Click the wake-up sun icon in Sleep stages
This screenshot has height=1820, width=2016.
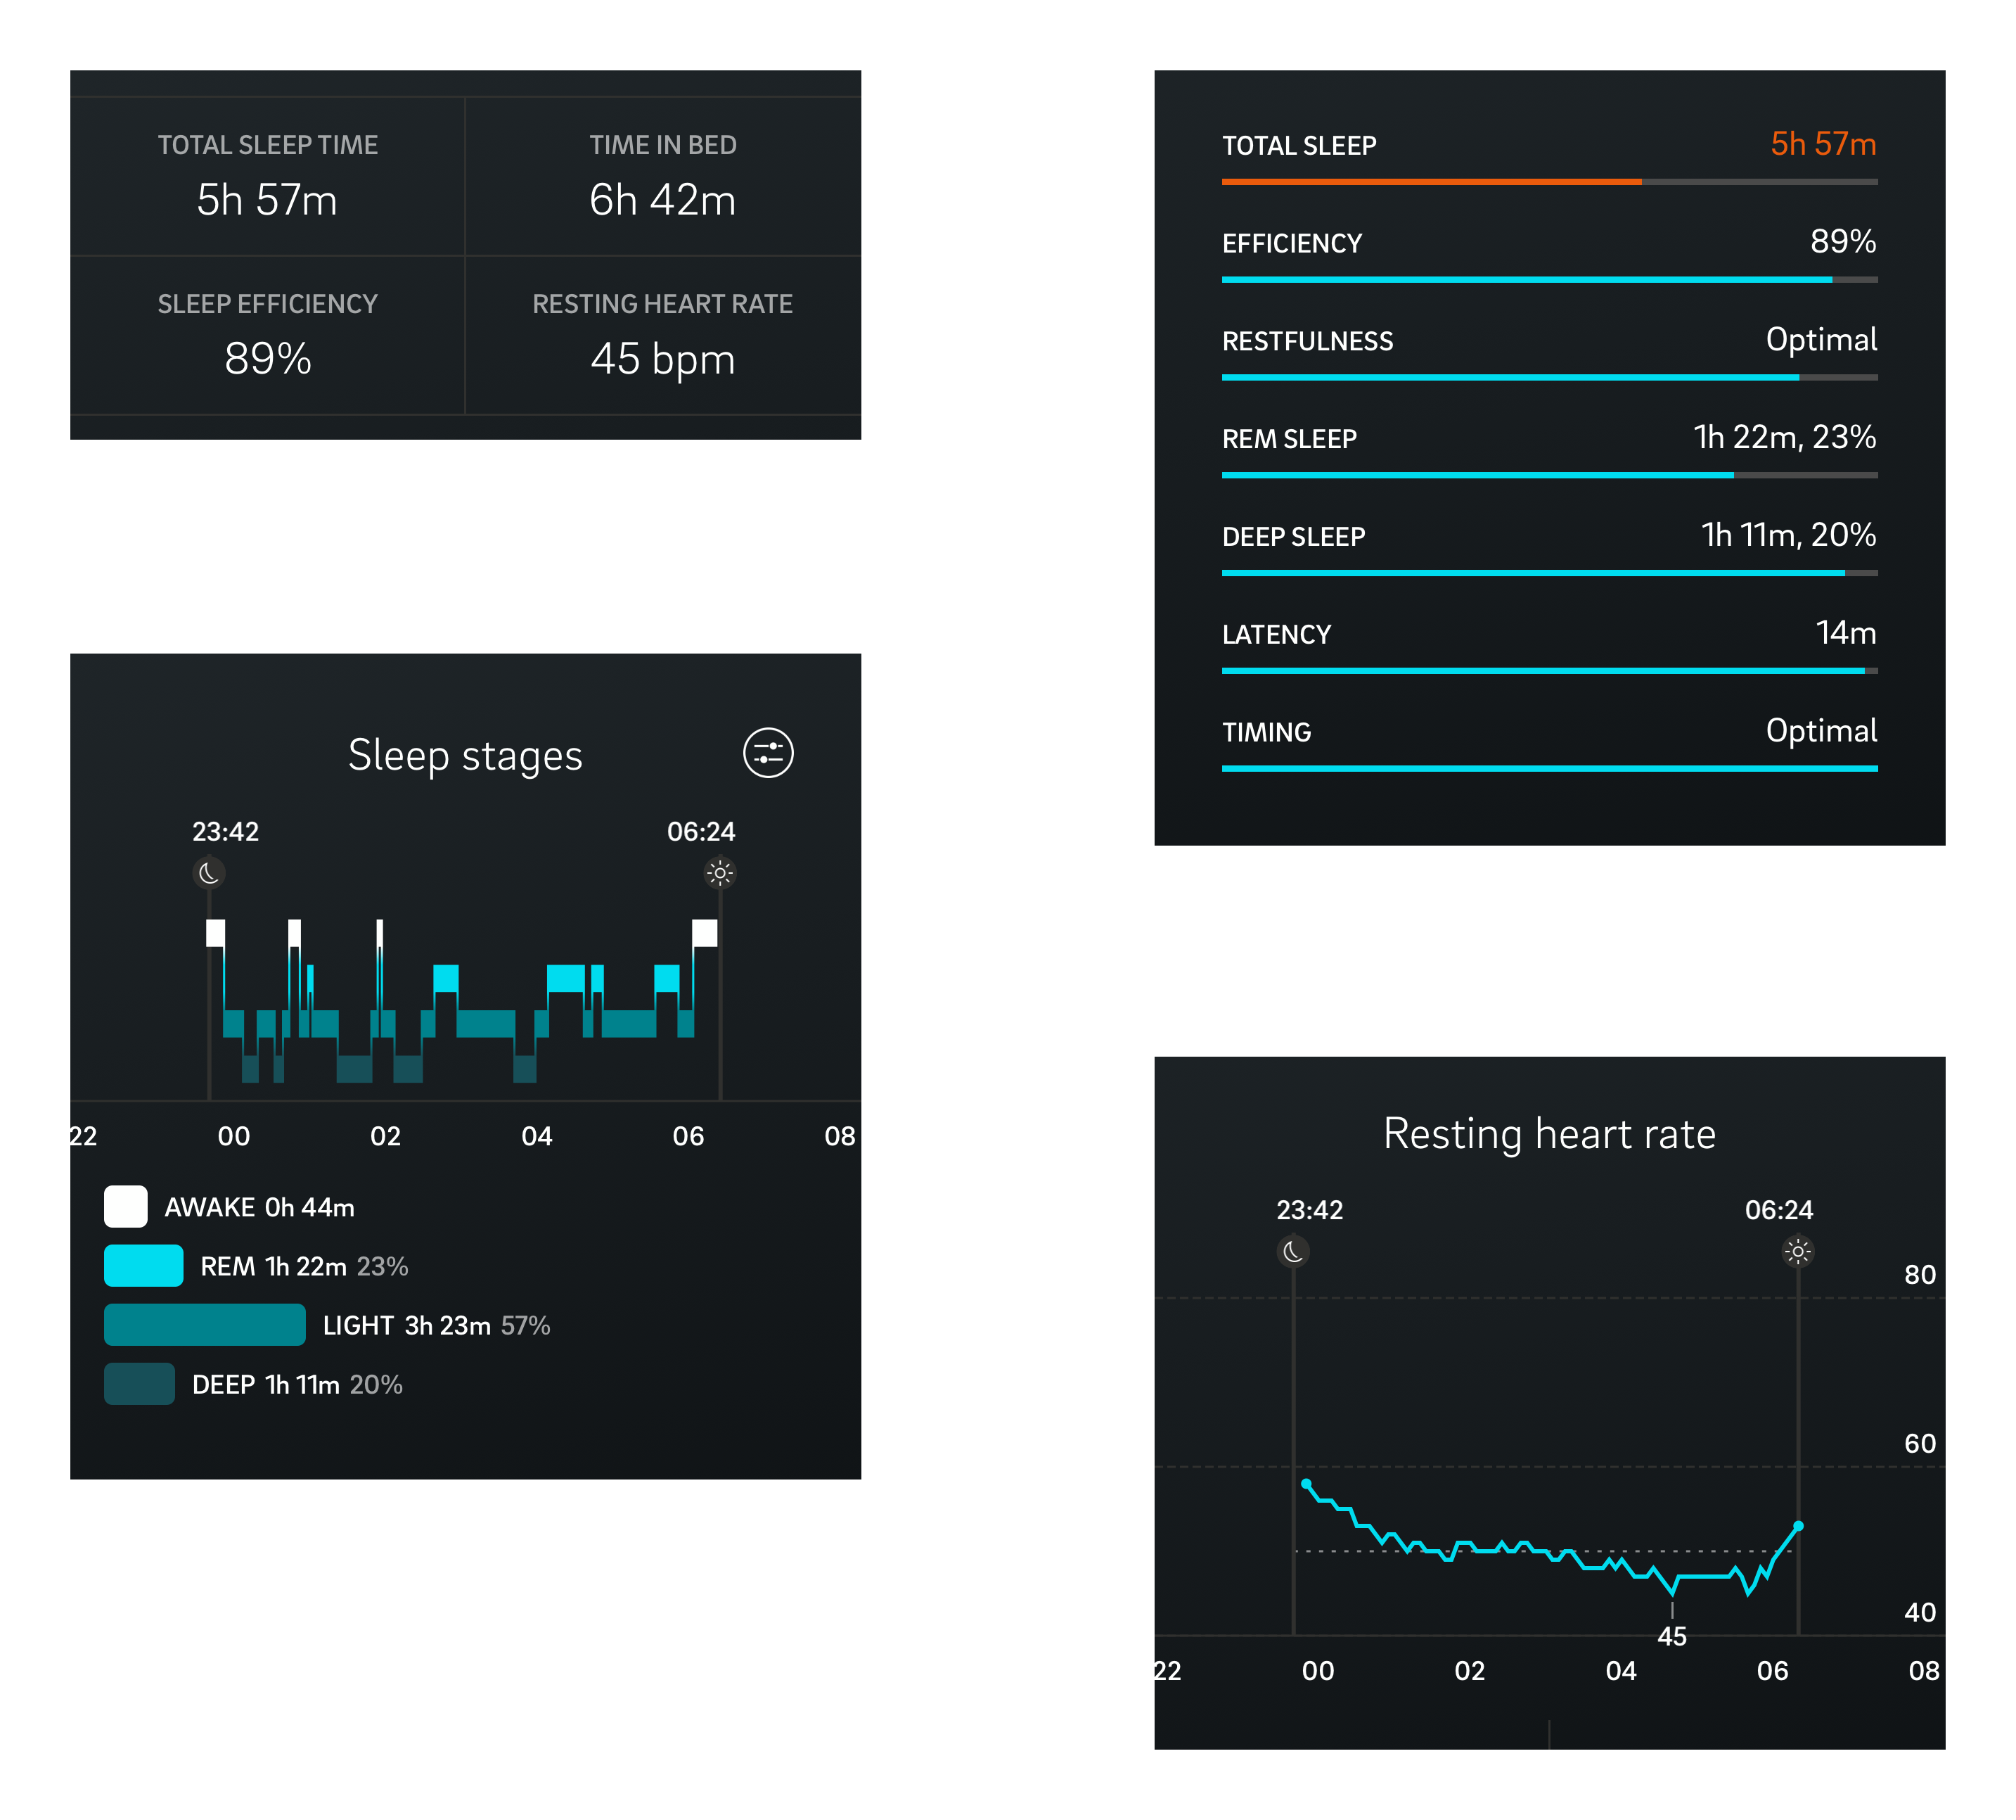[x=719, y=873]
